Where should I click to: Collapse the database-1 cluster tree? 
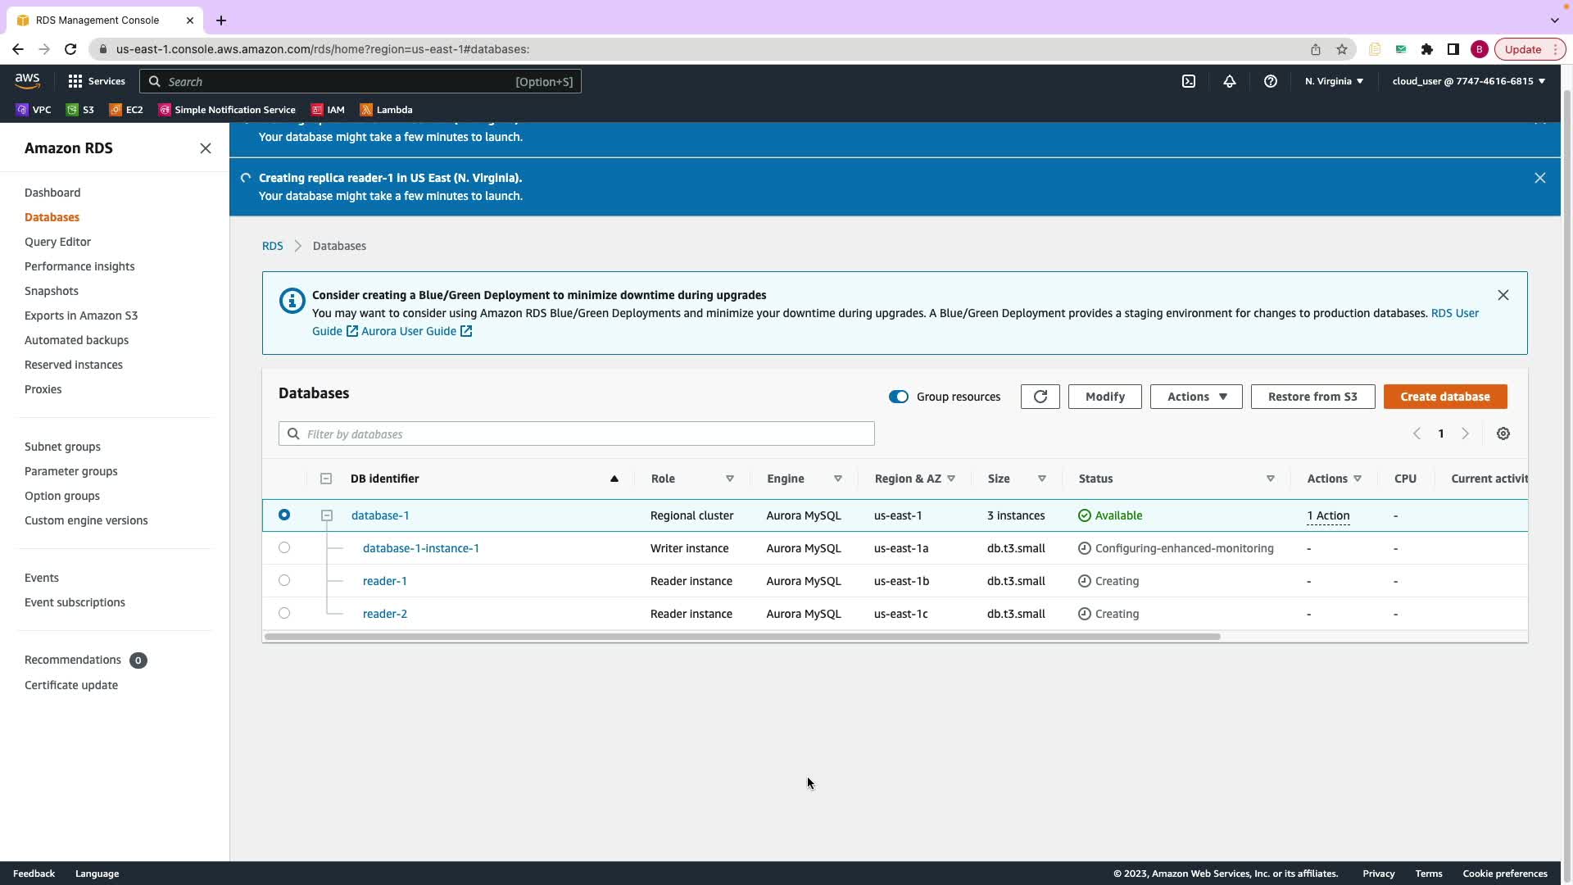[x=327, y=515]
